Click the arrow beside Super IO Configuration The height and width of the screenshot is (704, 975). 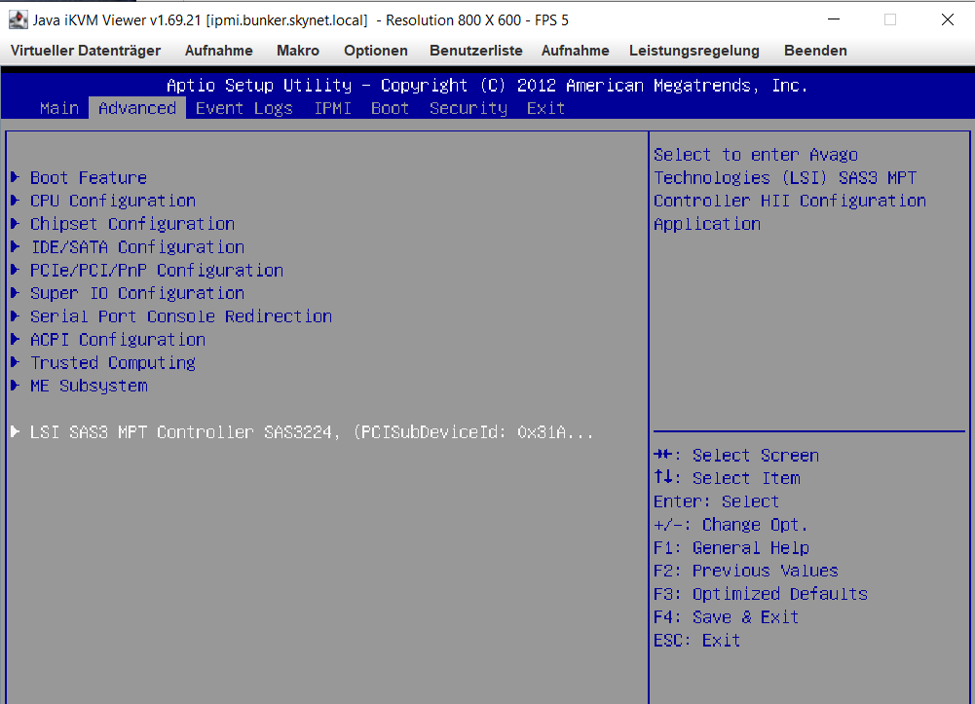[x=15, y=293]
